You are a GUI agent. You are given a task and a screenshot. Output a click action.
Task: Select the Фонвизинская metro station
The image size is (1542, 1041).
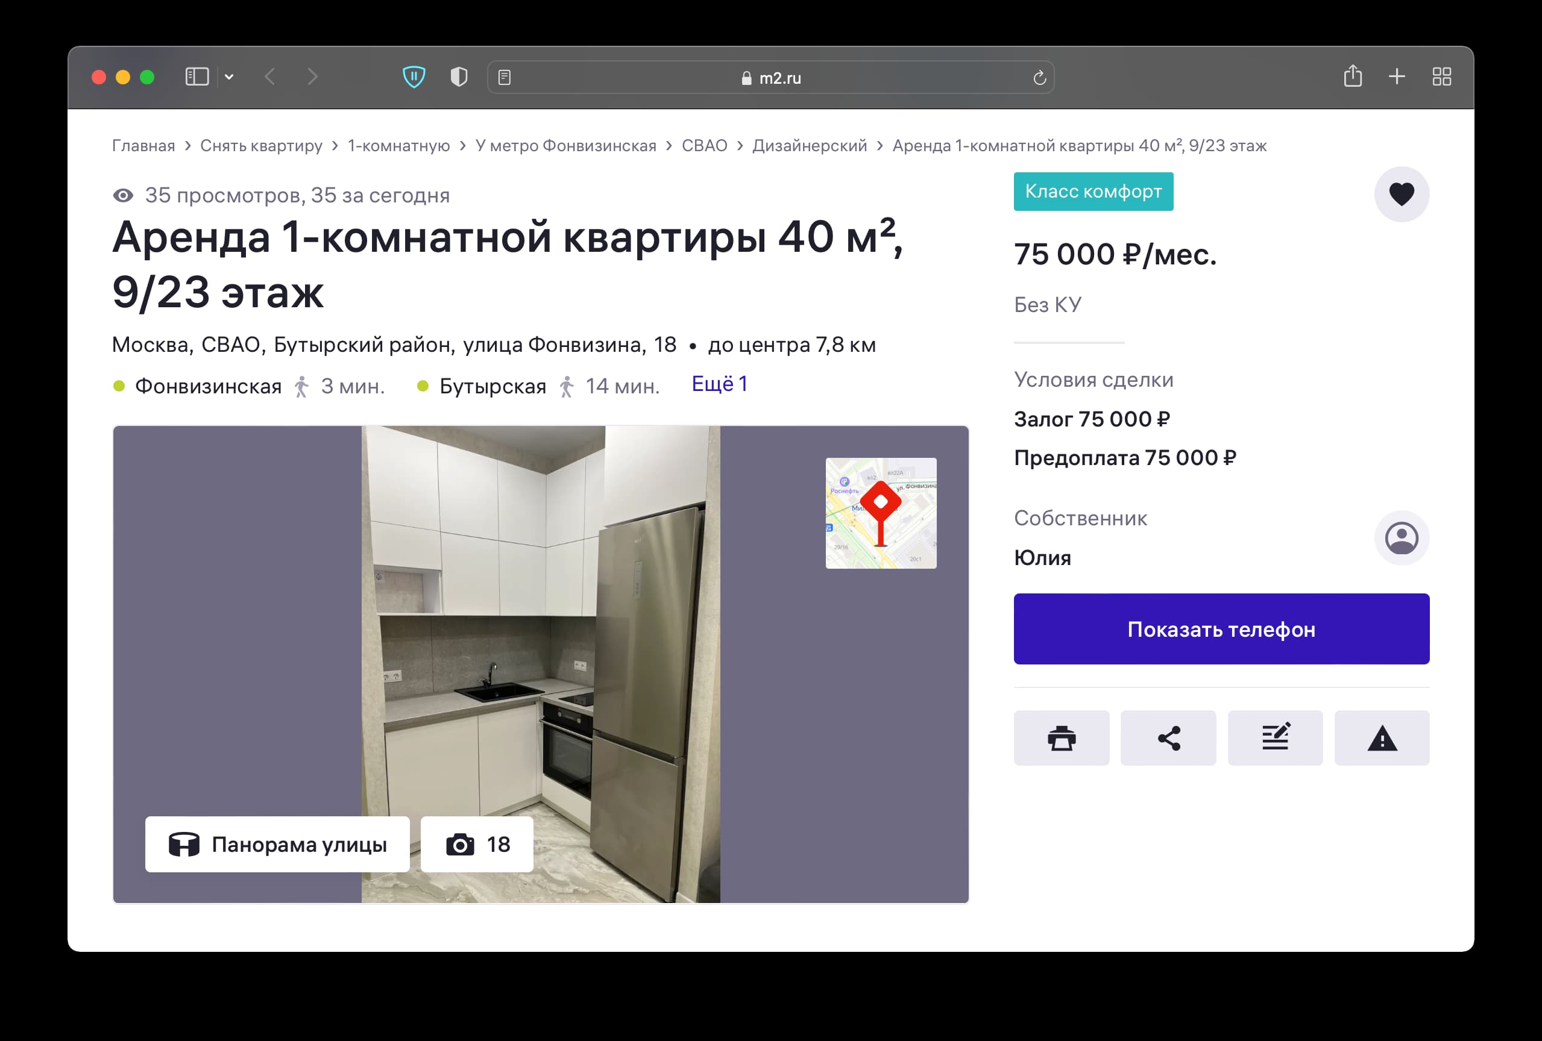pos(209,386)
